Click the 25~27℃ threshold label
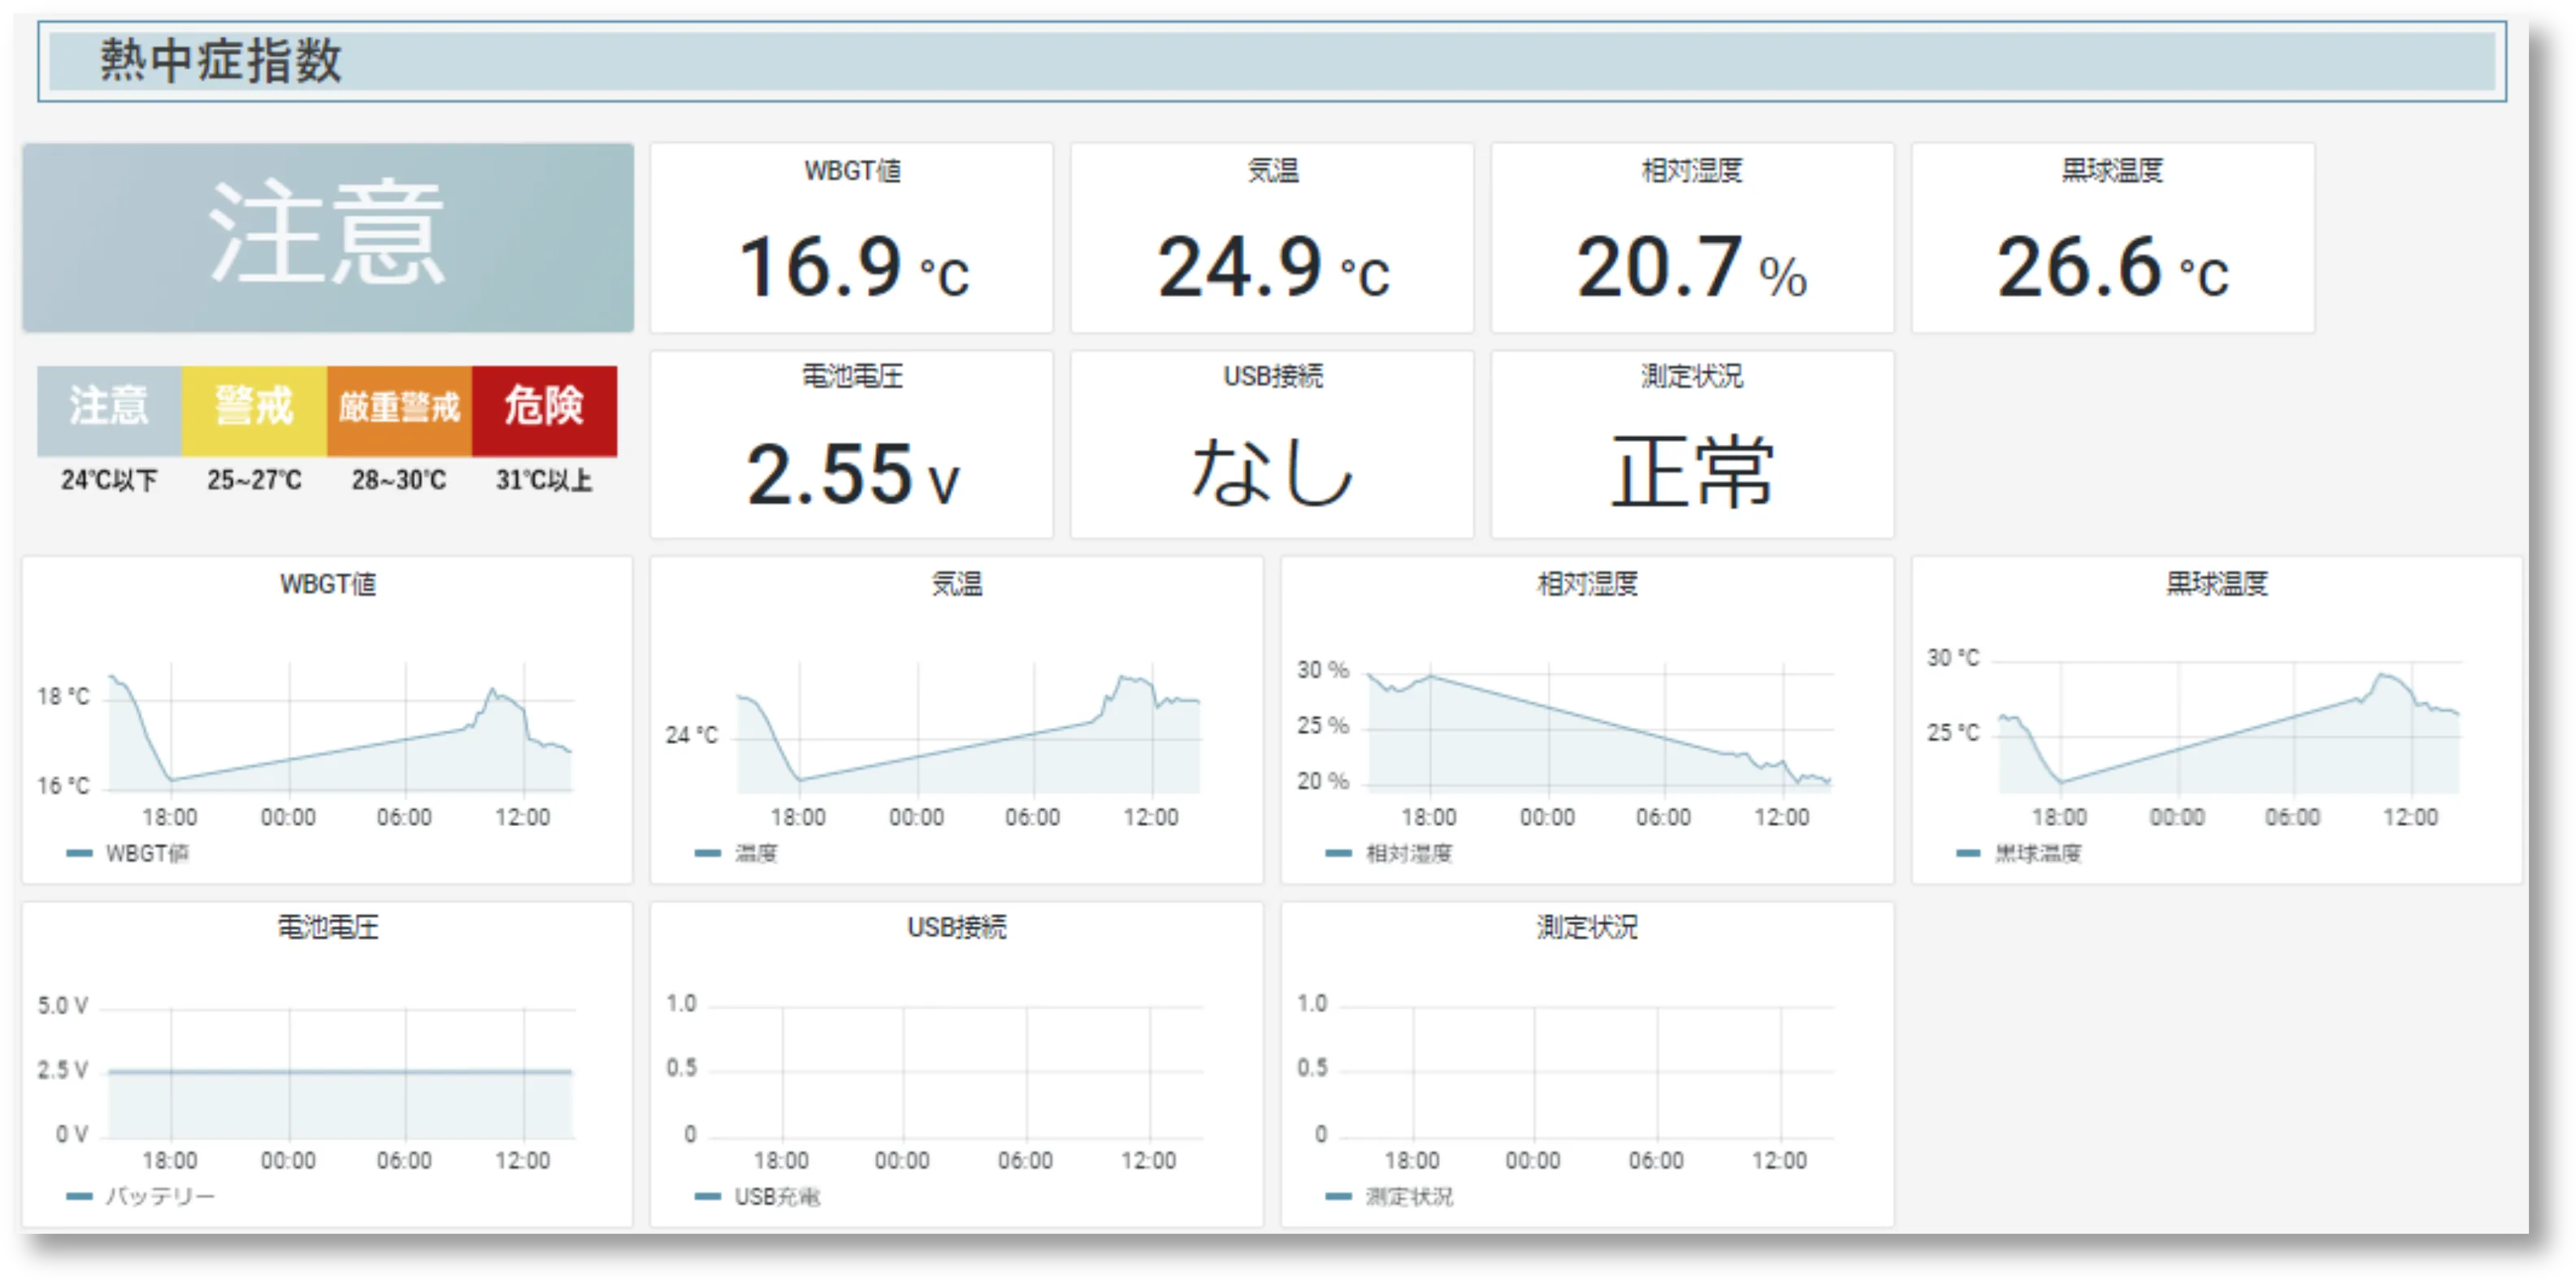This screenshot has height=1281, width=2576. [x=254, y=481]
